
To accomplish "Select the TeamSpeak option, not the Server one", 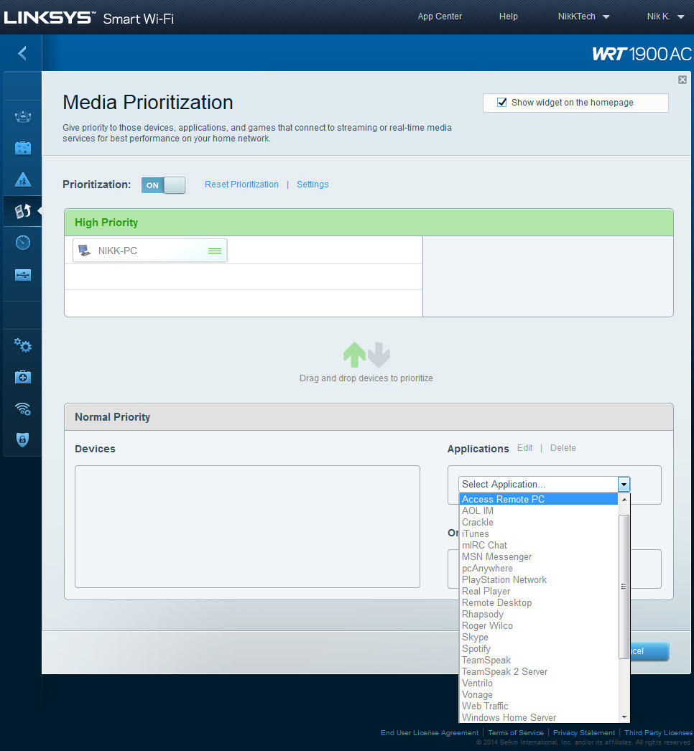I will pyautogui.click(x=538, y=660).
